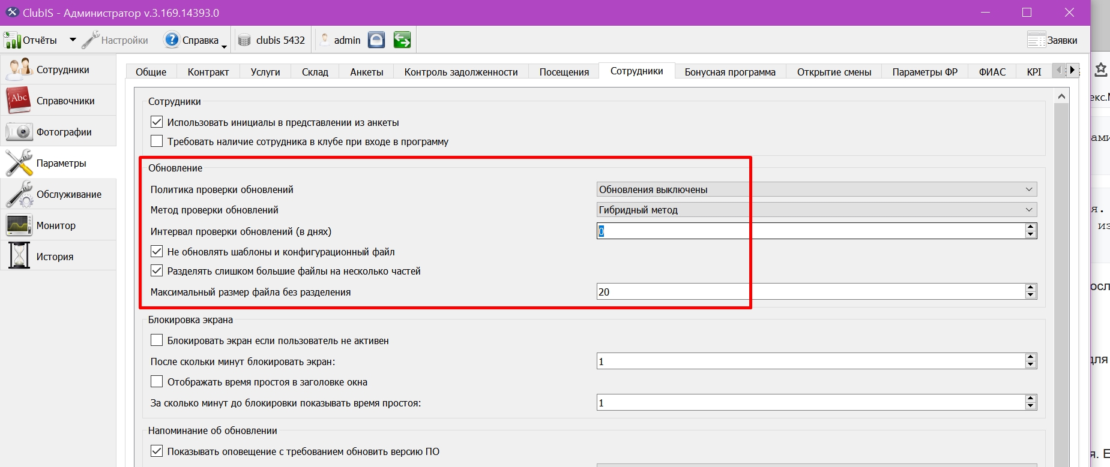Click the После скольки минут блокировать field
The height and width of the screenshot is (467, 1110).
click(x=810, y=361)
